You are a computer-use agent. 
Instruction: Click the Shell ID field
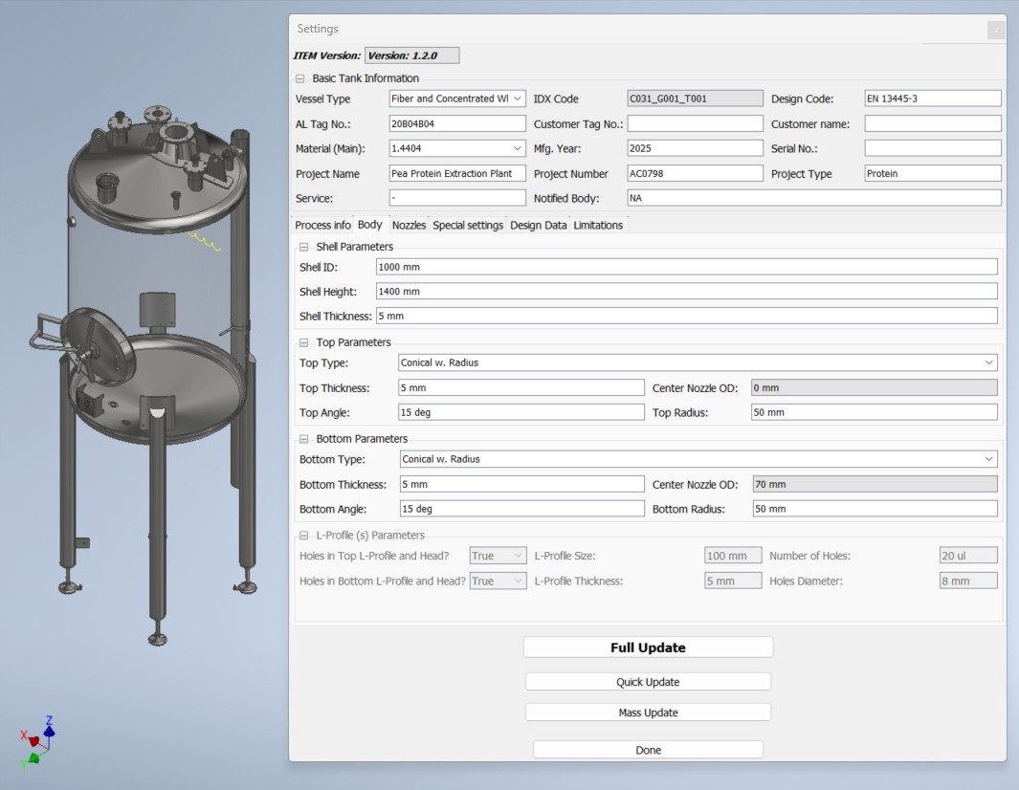(x=686, y=267)
